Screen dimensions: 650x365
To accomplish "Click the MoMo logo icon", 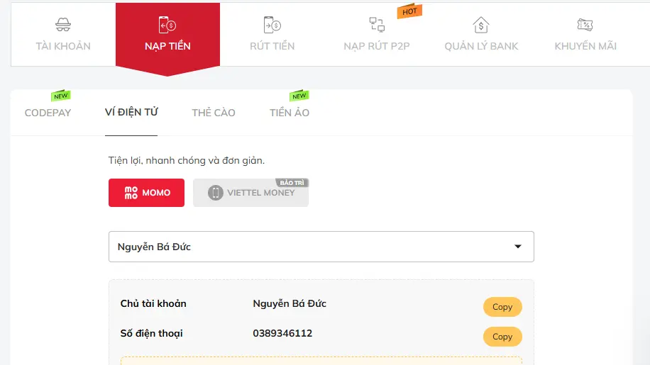I will (131, 193).
